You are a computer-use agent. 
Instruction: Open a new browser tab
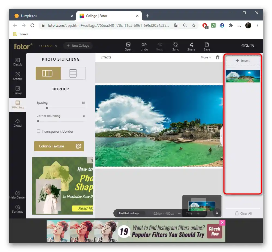point(148,16)
